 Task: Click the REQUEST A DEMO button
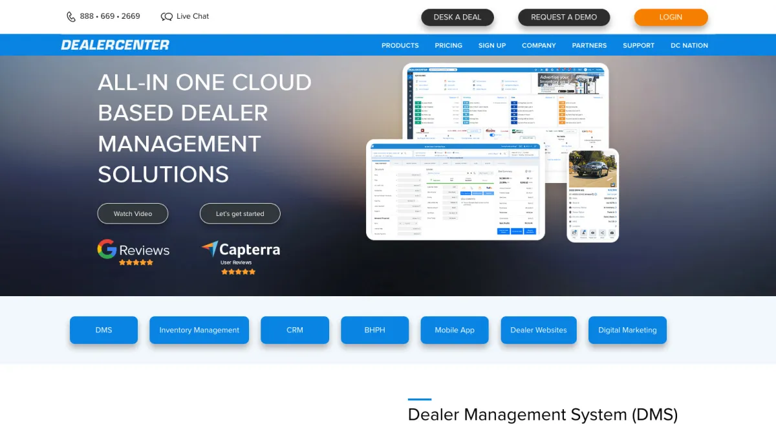coord(564,17)
